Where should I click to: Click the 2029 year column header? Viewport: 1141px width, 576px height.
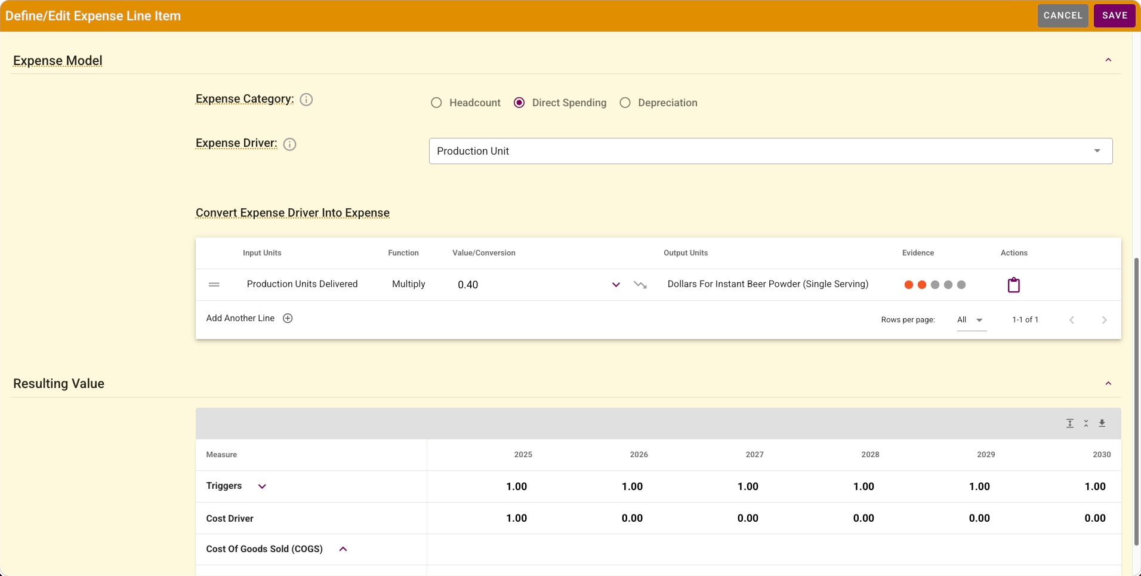pos(986,455)
